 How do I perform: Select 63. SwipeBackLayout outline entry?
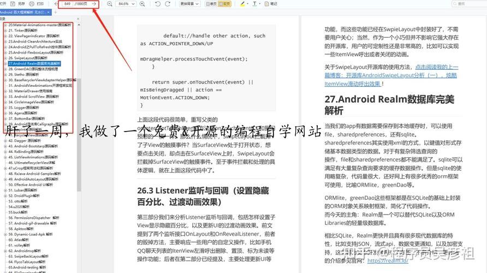28,257
